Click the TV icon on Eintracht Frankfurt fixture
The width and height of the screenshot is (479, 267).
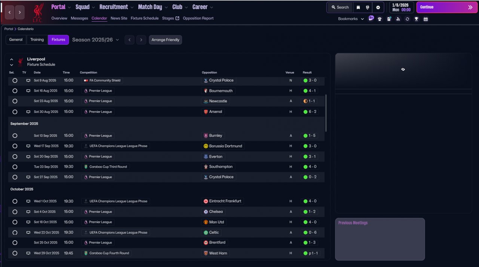(28, 201)
